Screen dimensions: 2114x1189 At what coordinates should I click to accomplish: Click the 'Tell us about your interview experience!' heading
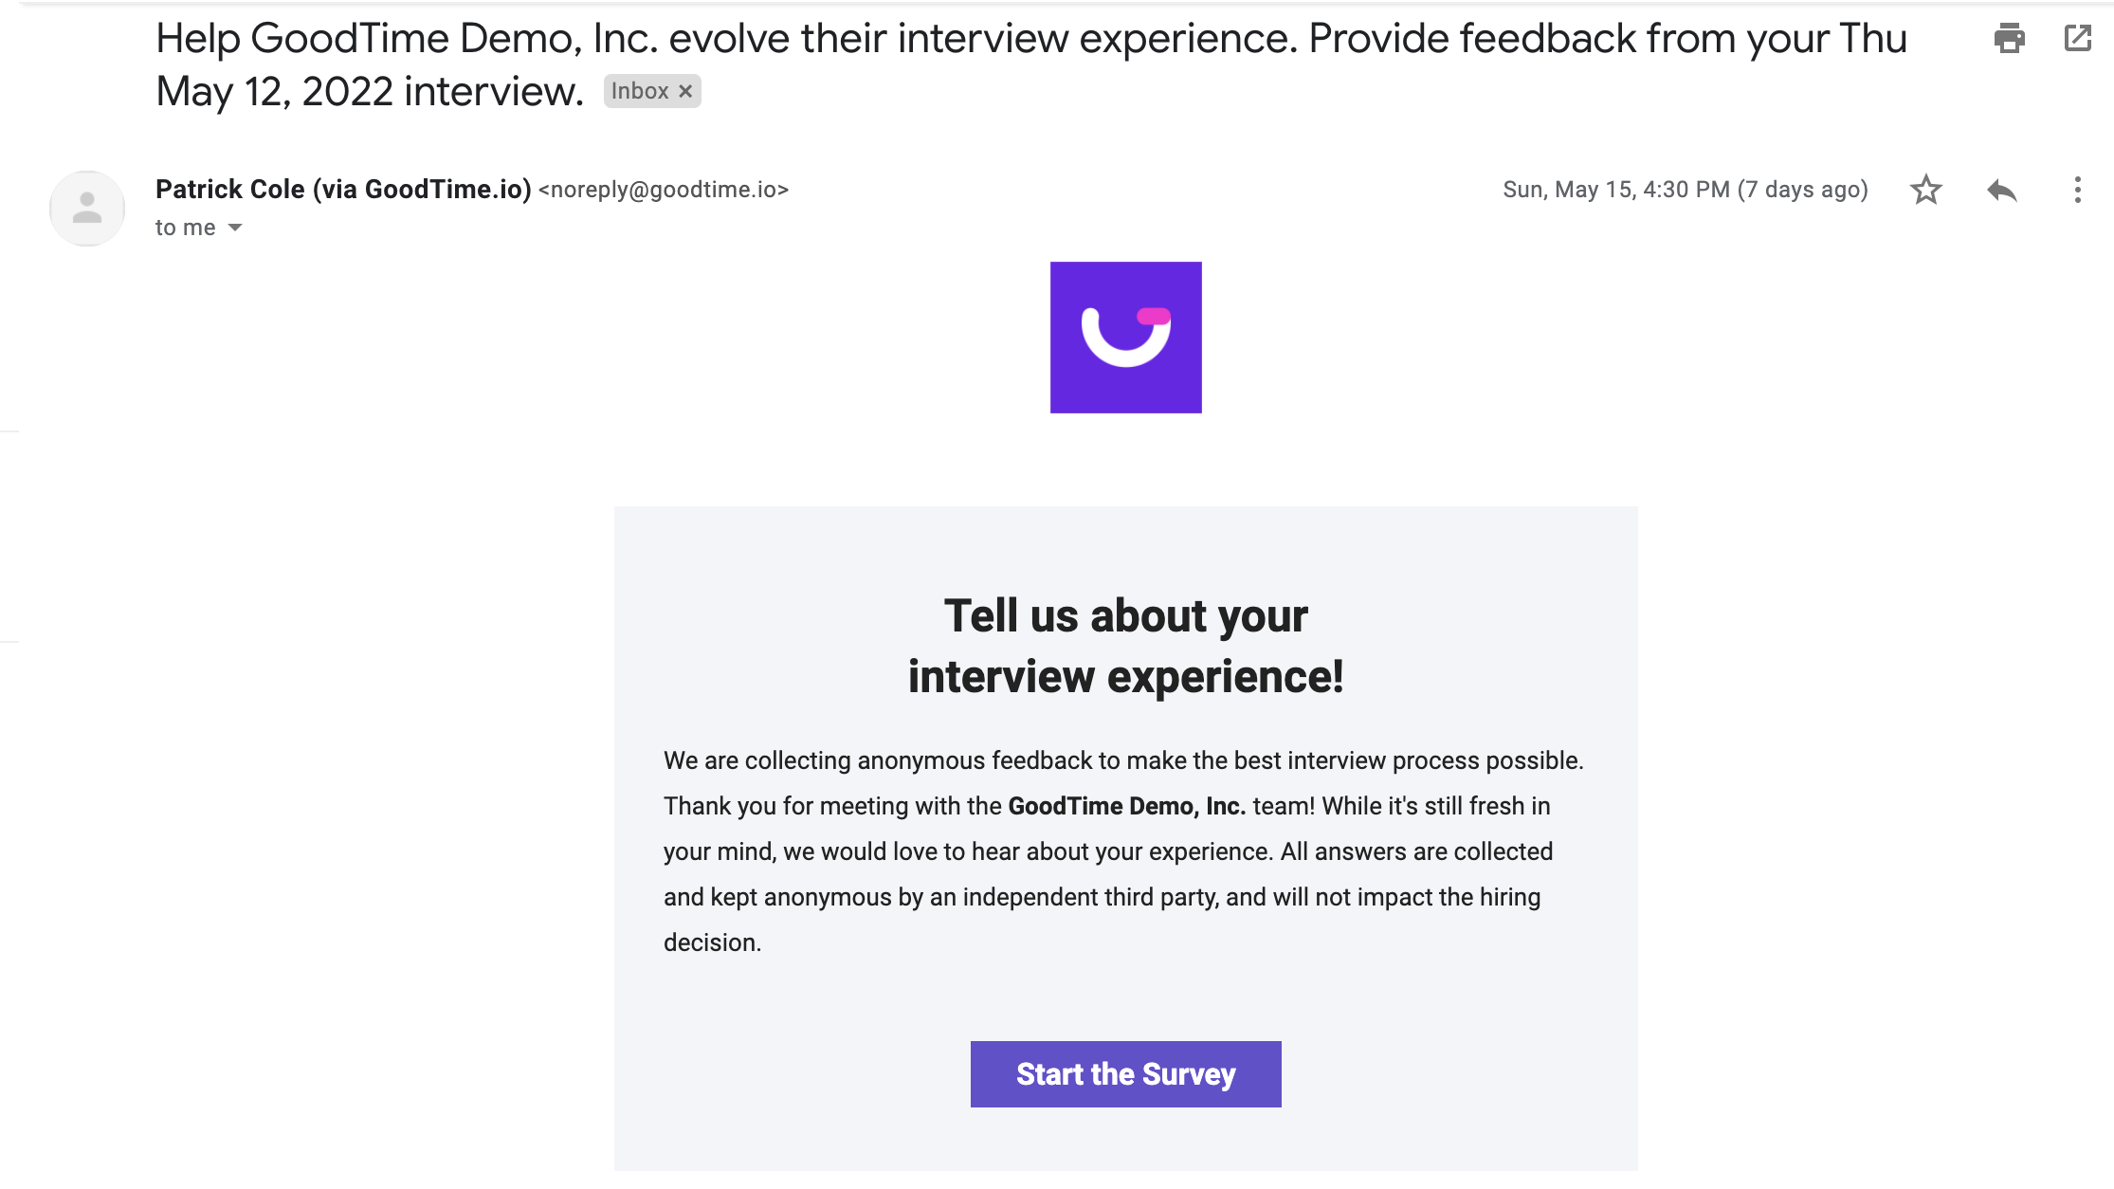click(1125, 646)
